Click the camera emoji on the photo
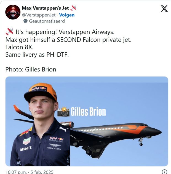 point(63,112)
